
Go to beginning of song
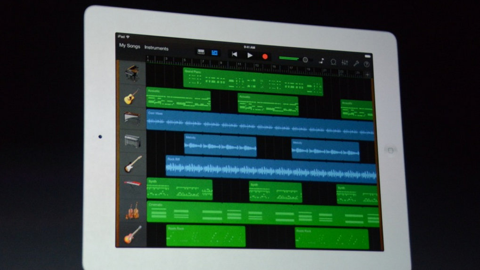point(234,55)
